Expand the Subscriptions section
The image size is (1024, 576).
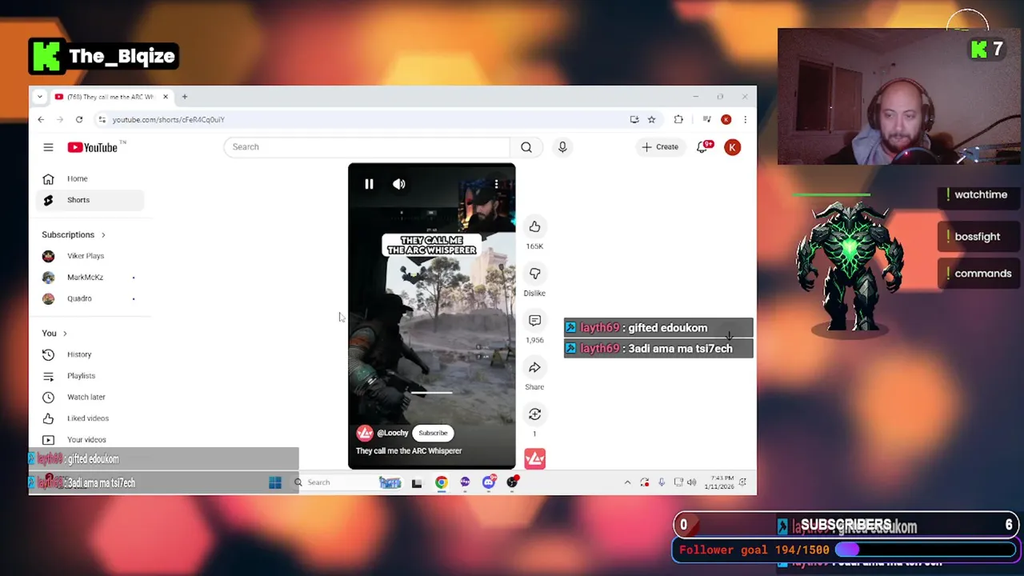tap(73, 234)
